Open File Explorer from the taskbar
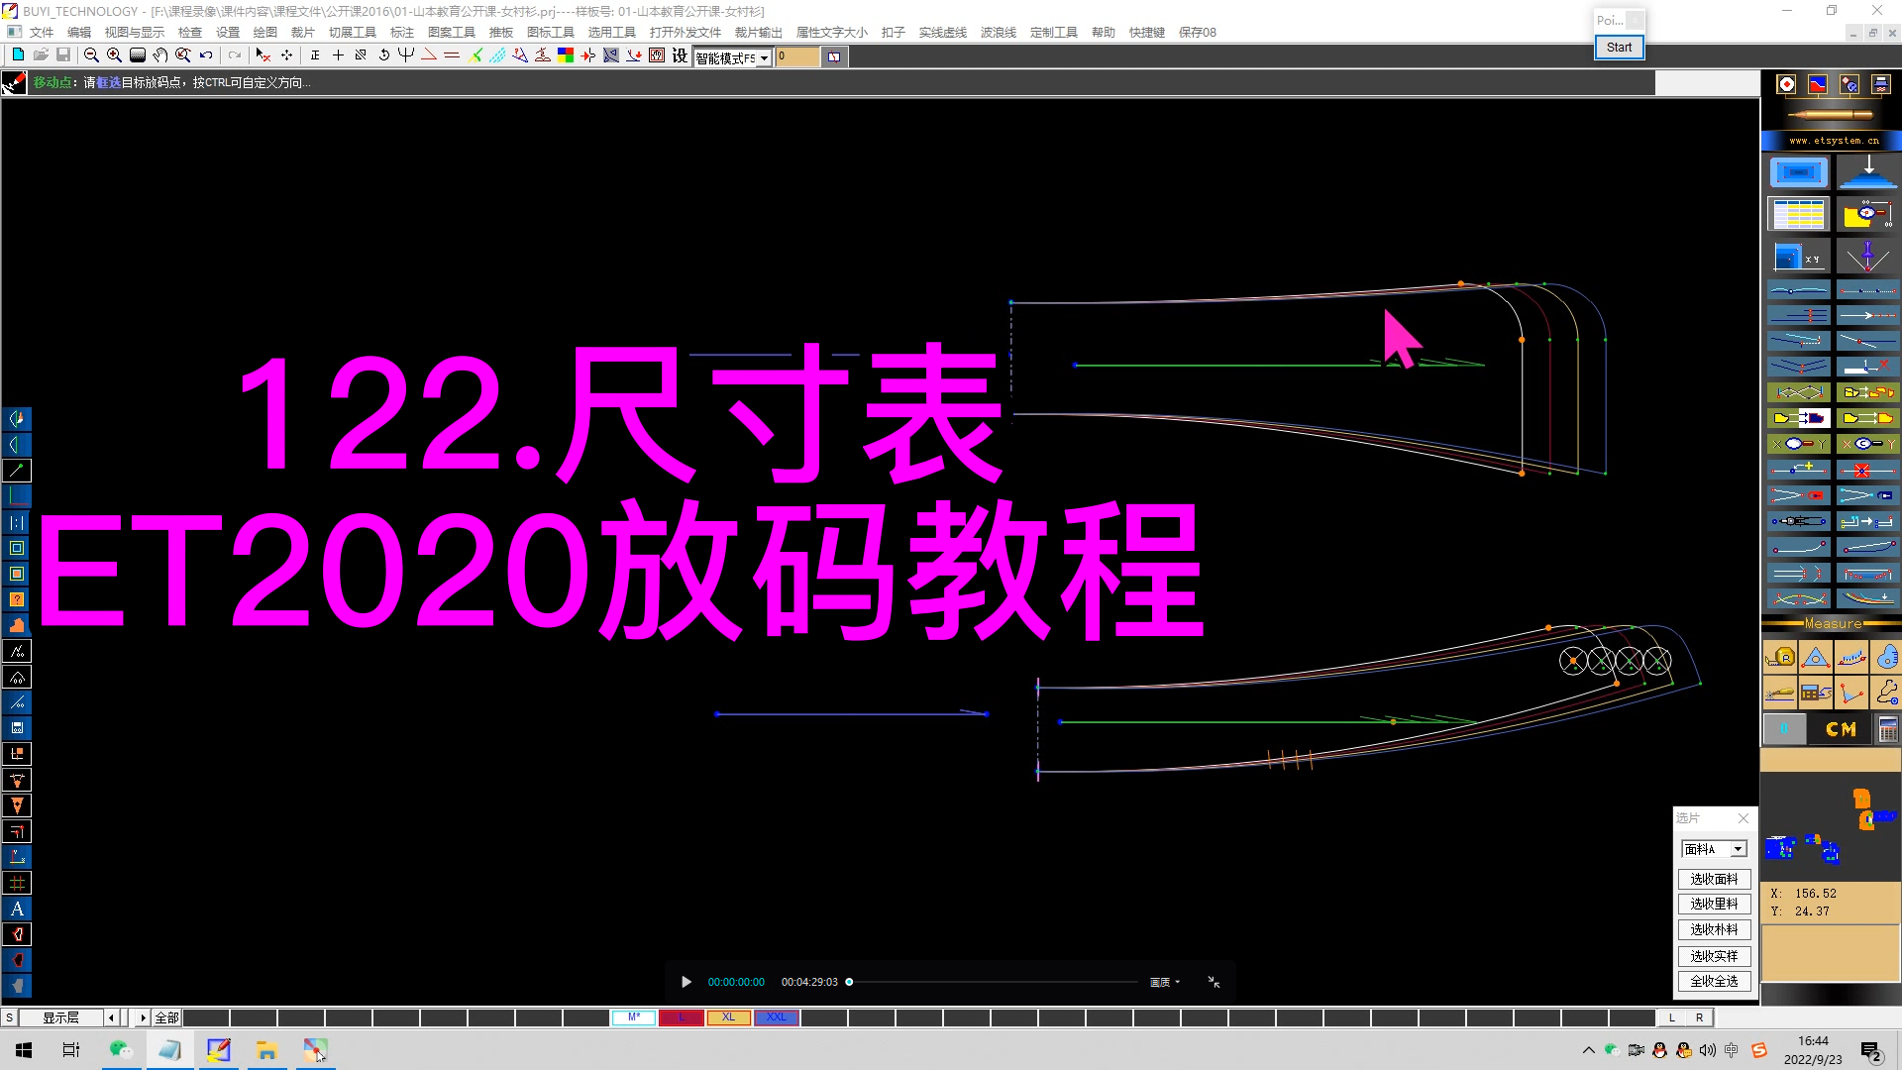This screenshot has width=1902, height=1070. [x=266, y=1050]
